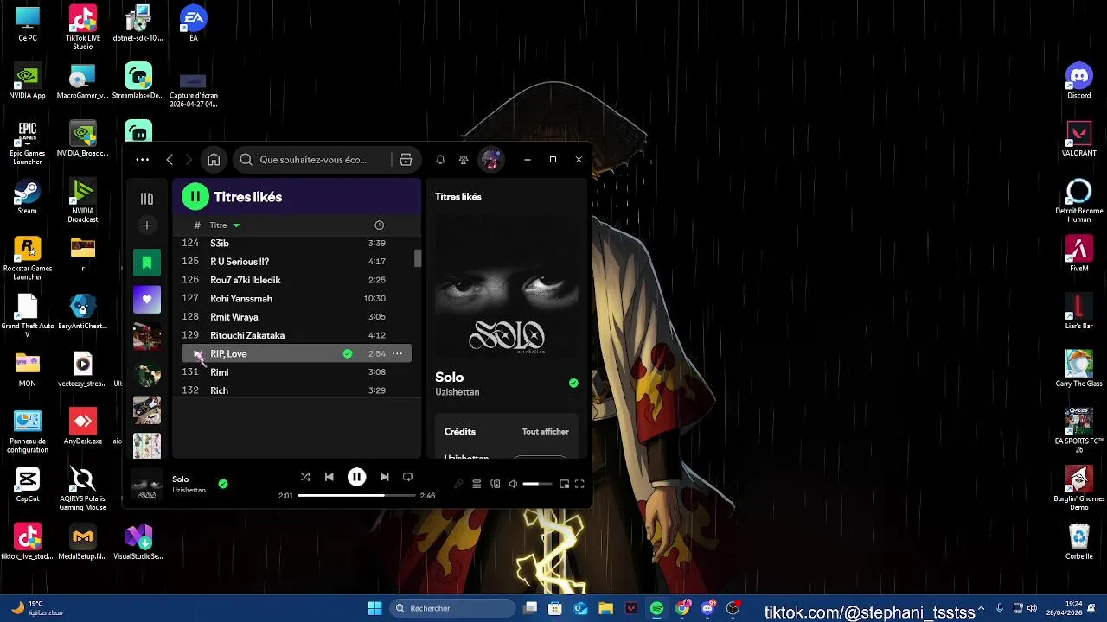Viewport: 1107px width, 622px height.
Task: Select the Rohi Yanssmah track
Action: [x=297, y=299]
